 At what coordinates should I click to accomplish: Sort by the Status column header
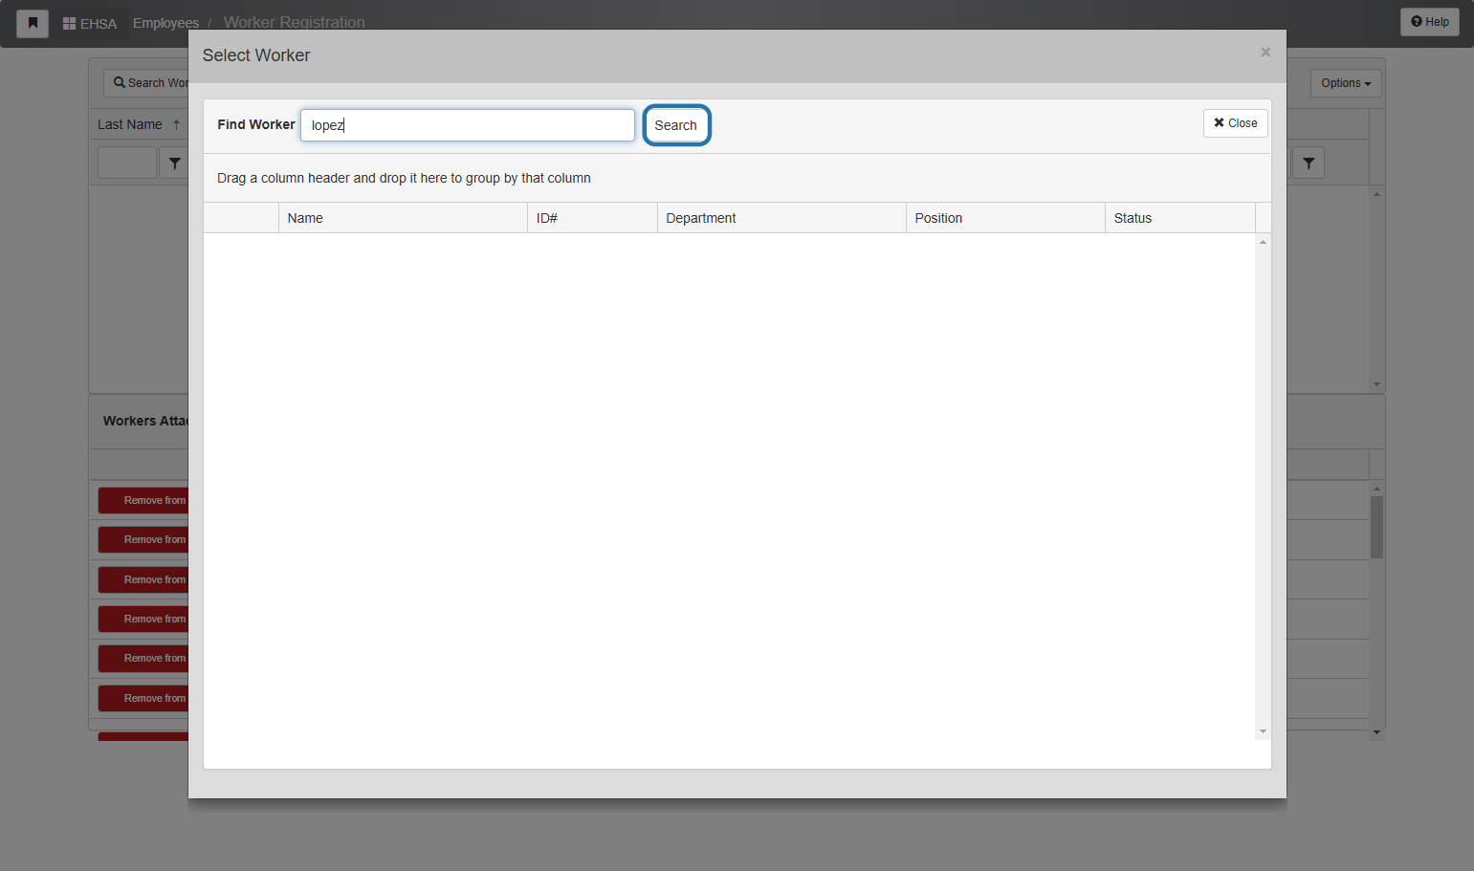tap(1180, 218)
